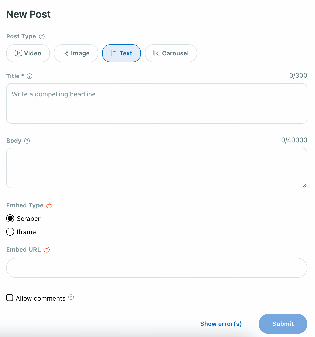315x337 pixels.
Task: Open the Title help question mark
Action: click(x=30, y=76)
